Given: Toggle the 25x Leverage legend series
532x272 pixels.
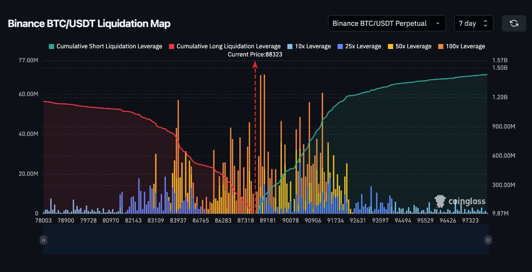Looking at the screenshot, I should click(x=359, y=46).
